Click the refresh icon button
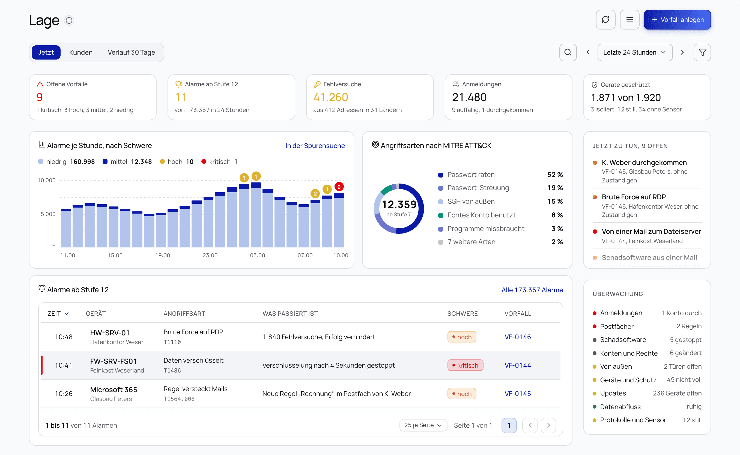 coord(605,20)
